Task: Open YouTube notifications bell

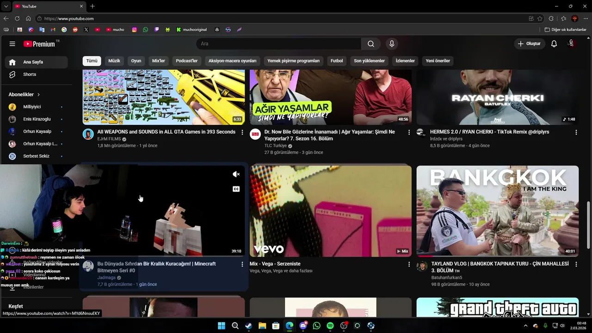Action: tap(554, 44)
